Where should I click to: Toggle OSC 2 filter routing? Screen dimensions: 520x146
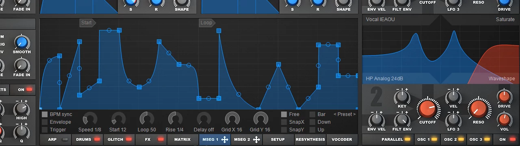point(453,140)
